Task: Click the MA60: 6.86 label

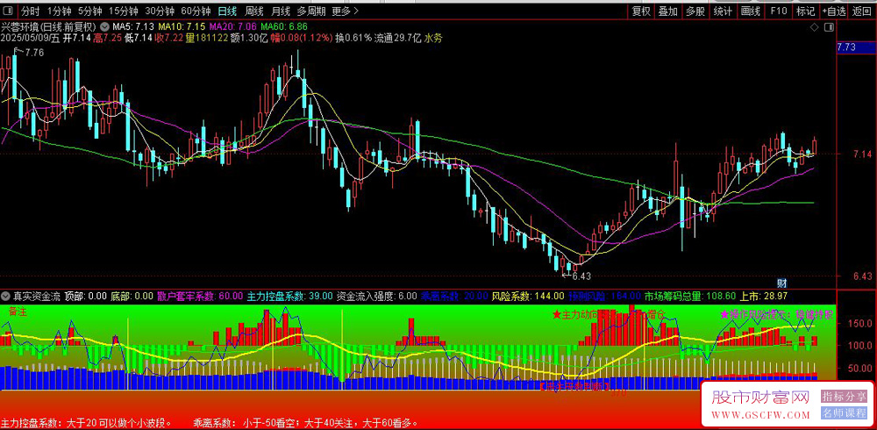Action: [284, 27]
